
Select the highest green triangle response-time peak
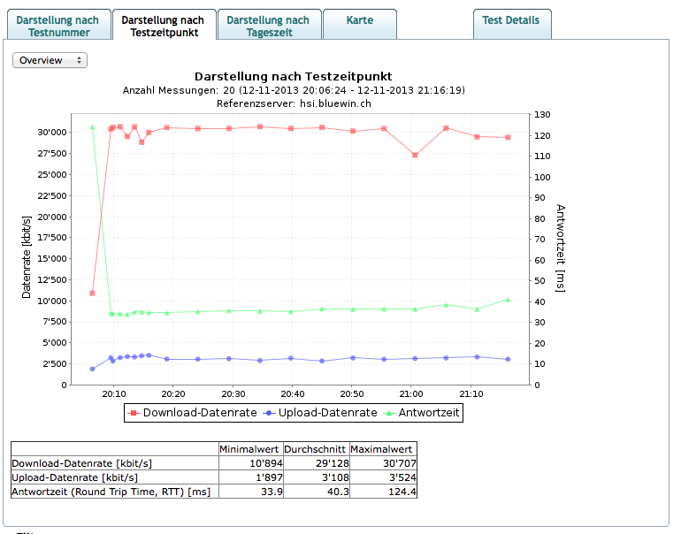click(x=92, y=126)
